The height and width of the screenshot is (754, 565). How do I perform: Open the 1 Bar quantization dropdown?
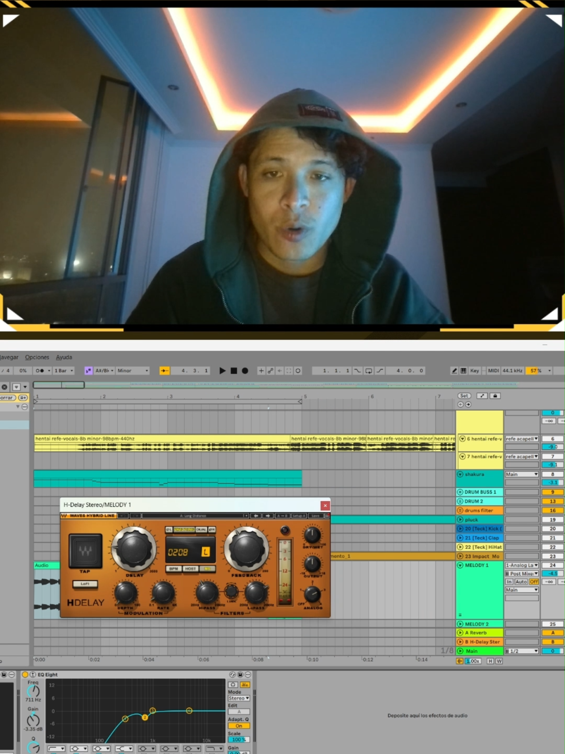(x=64, y=371)
